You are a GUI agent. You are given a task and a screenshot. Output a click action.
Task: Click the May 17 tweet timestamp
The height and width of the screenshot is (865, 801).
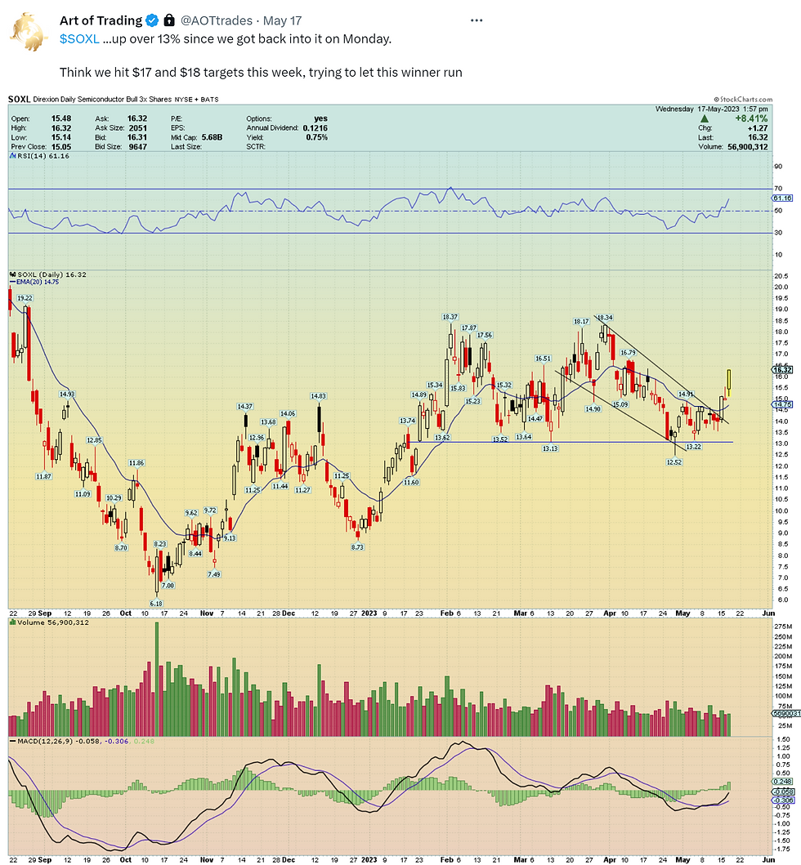pyautogui.click(x=282, y=21)
